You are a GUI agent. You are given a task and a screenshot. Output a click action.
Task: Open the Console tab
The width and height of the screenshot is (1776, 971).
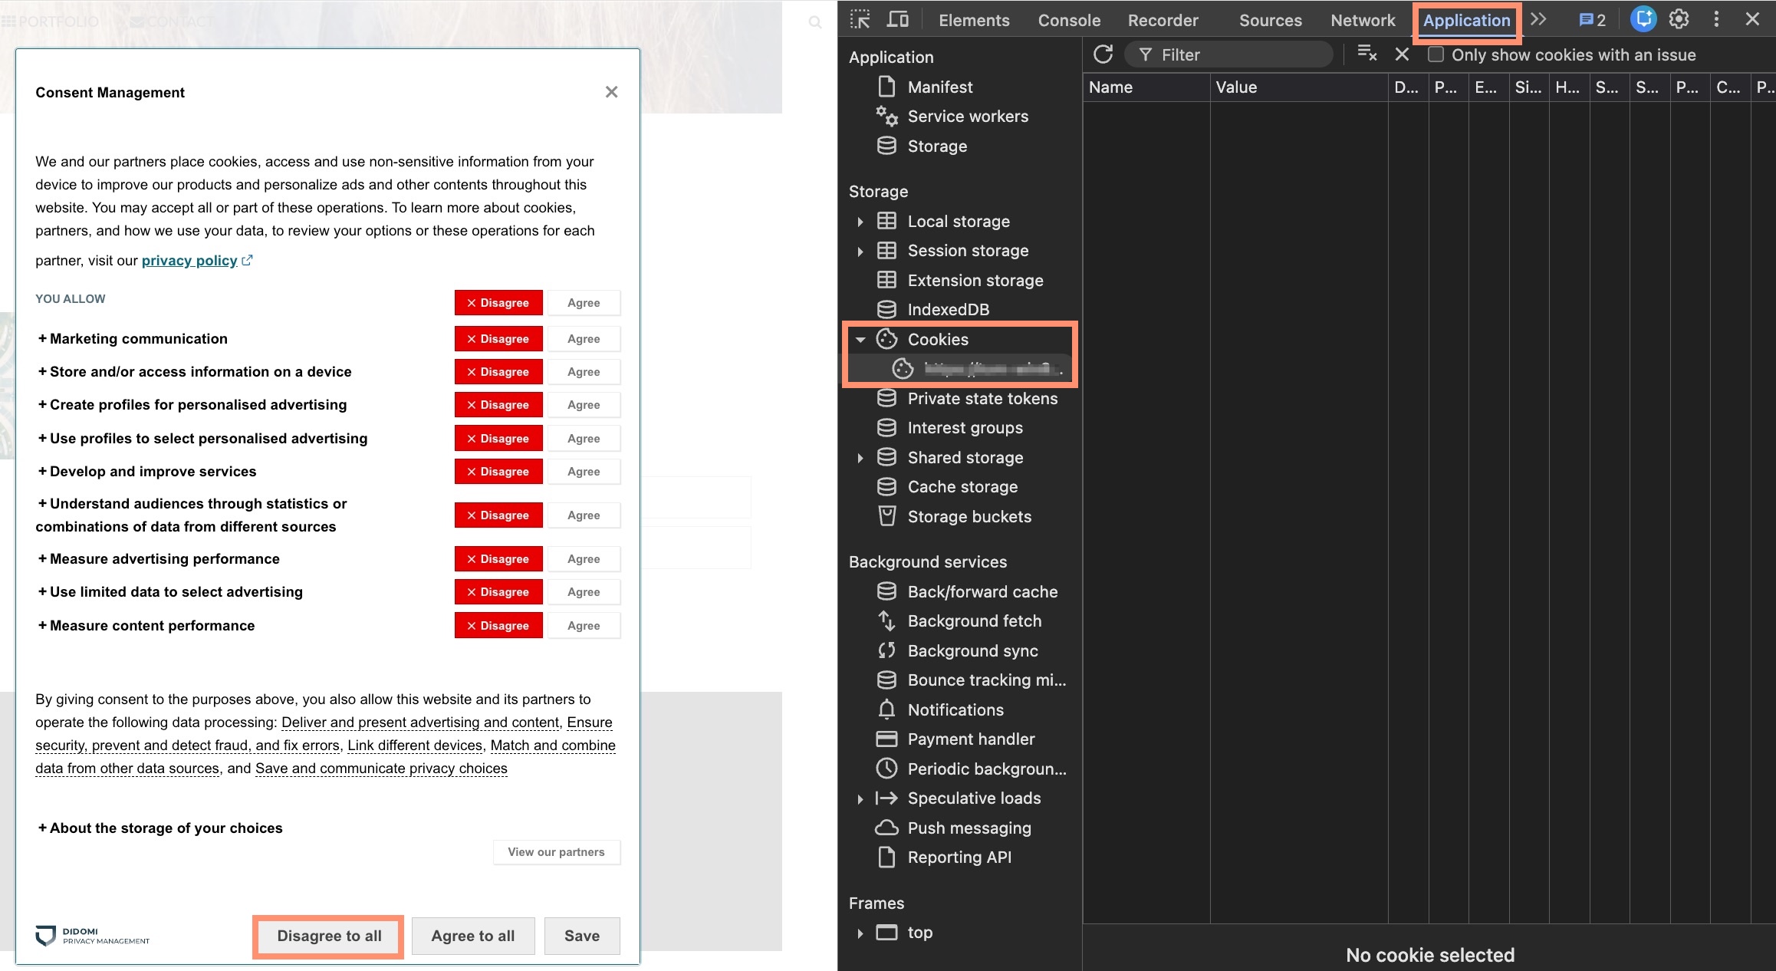[1068, 21]
